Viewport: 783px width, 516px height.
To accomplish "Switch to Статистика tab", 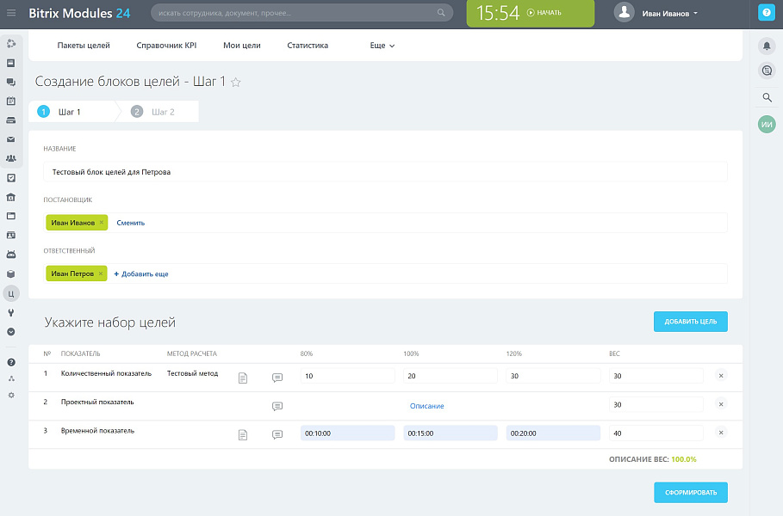I will pyautogui.click(x=308, y=46).
